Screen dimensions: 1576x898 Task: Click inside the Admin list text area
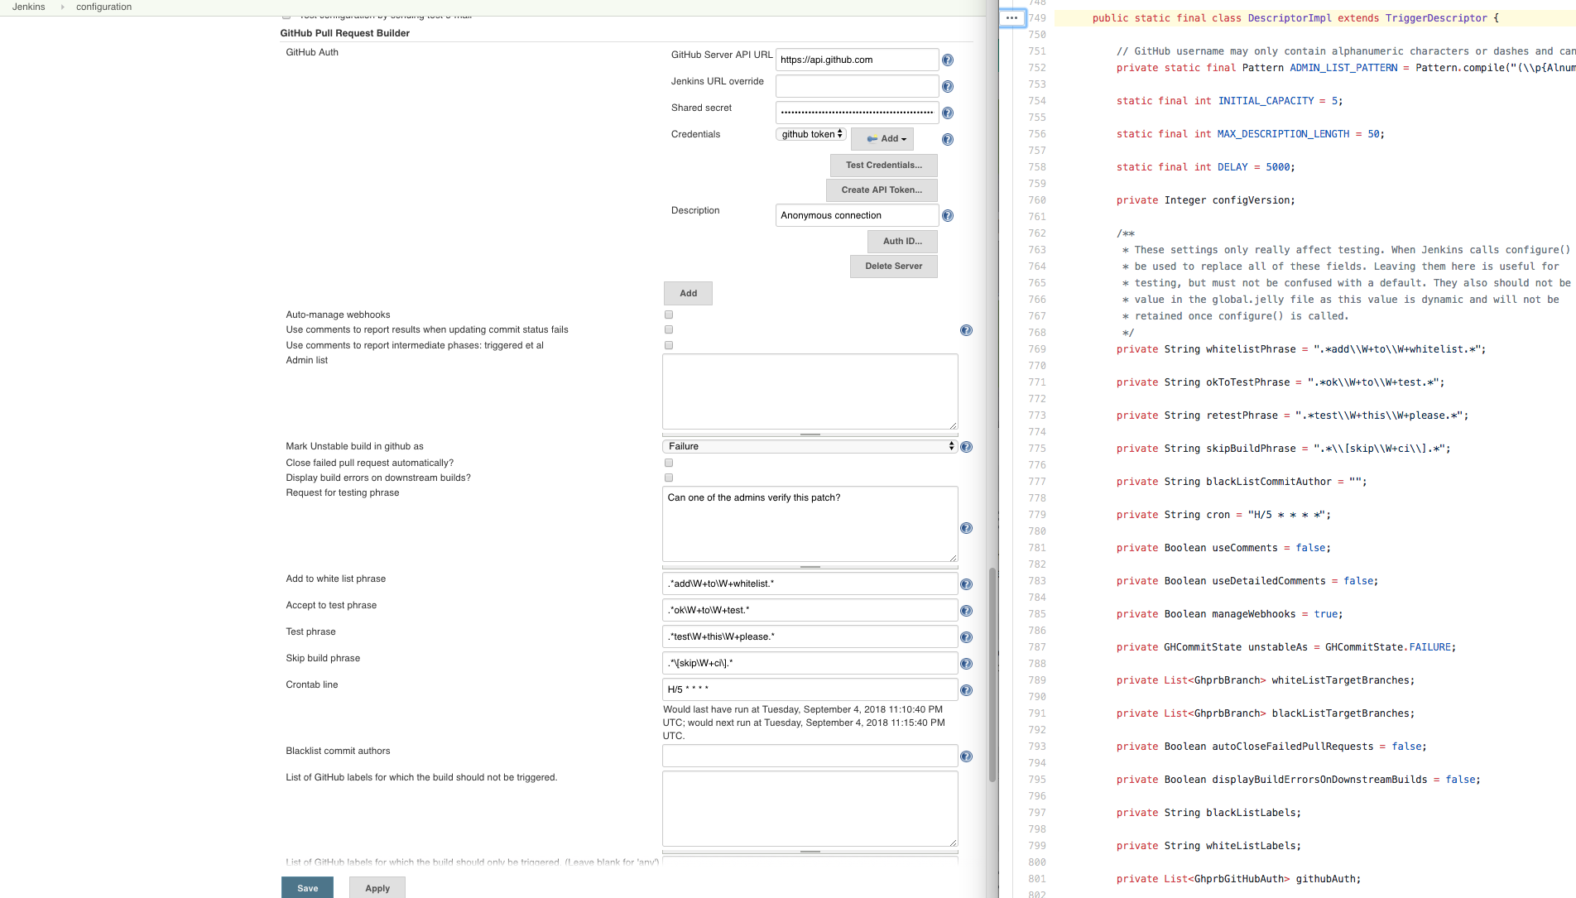point(809,391)
